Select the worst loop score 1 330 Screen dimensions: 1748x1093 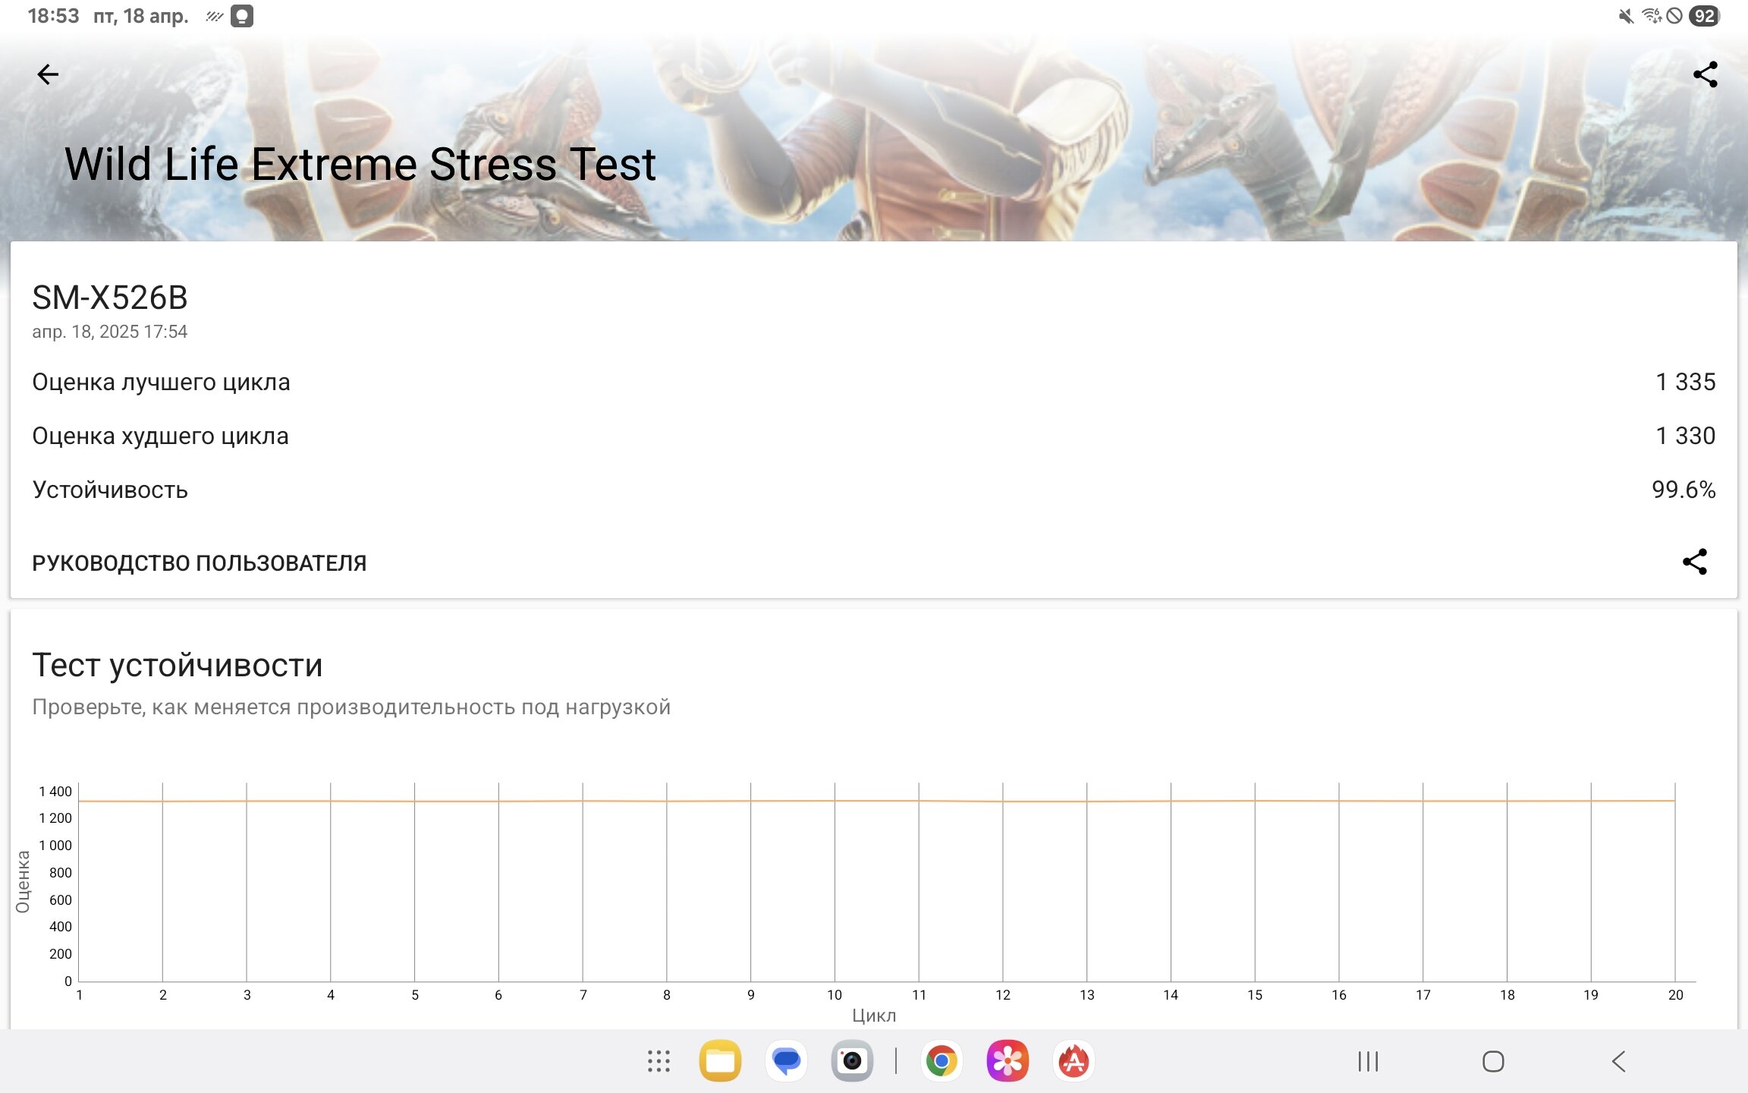tap(1685, 436)
